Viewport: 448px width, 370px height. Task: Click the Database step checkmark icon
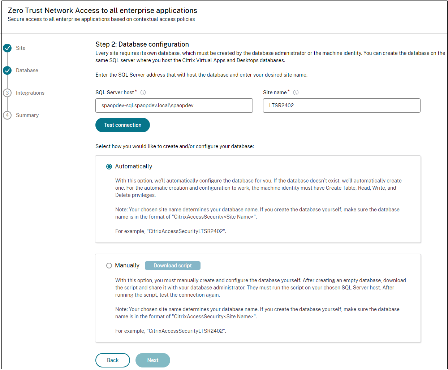pyautogui.click(x=7, y=70)
